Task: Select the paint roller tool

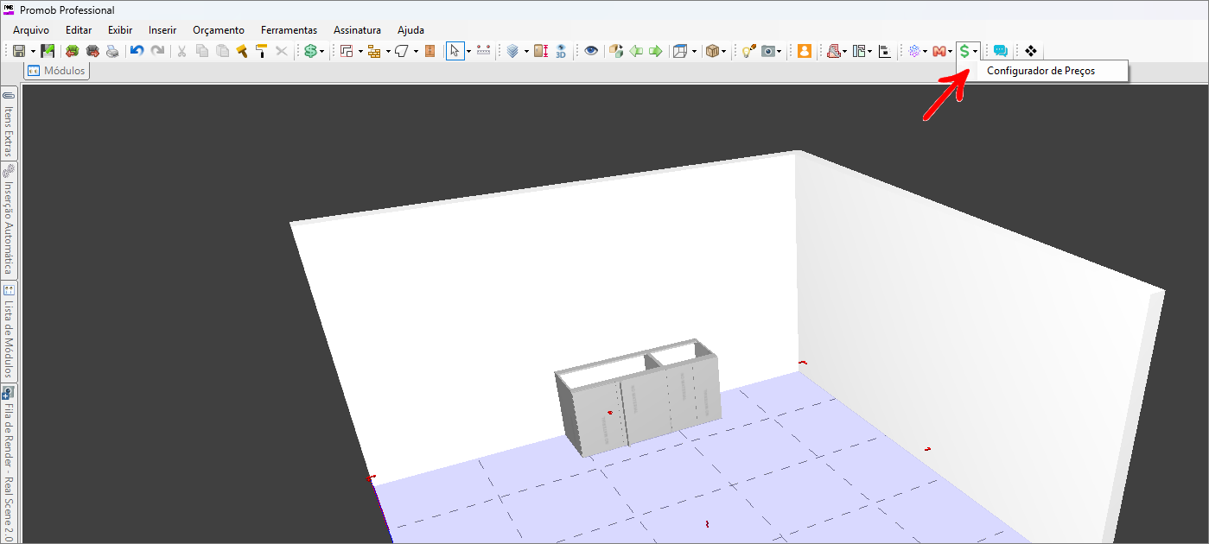Action: tap(261, 51)
